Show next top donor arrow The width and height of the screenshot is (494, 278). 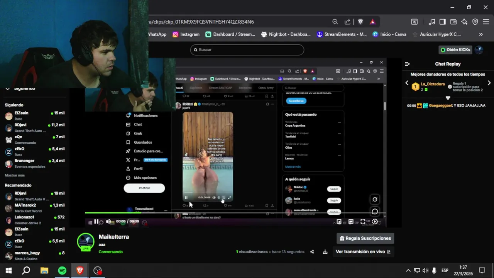coord(489,83)
